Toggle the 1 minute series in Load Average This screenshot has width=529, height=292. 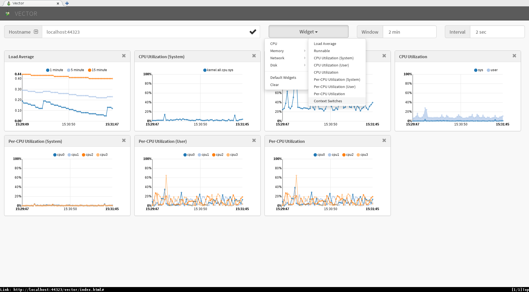click(x=55, y=70)
